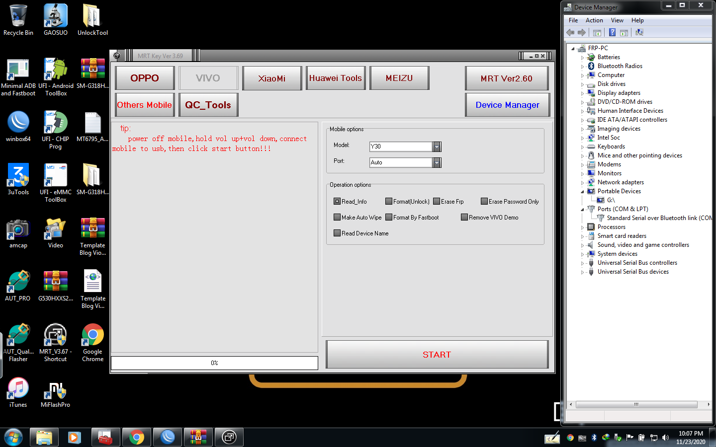Viewport: 716px width, 447px height.
Task: Tick the Erase Frp checkbox
Action: [437, 202]
